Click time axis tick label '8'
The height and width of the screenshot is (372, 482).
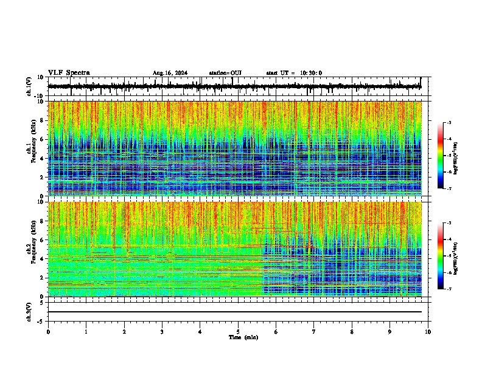pos(352,332)
